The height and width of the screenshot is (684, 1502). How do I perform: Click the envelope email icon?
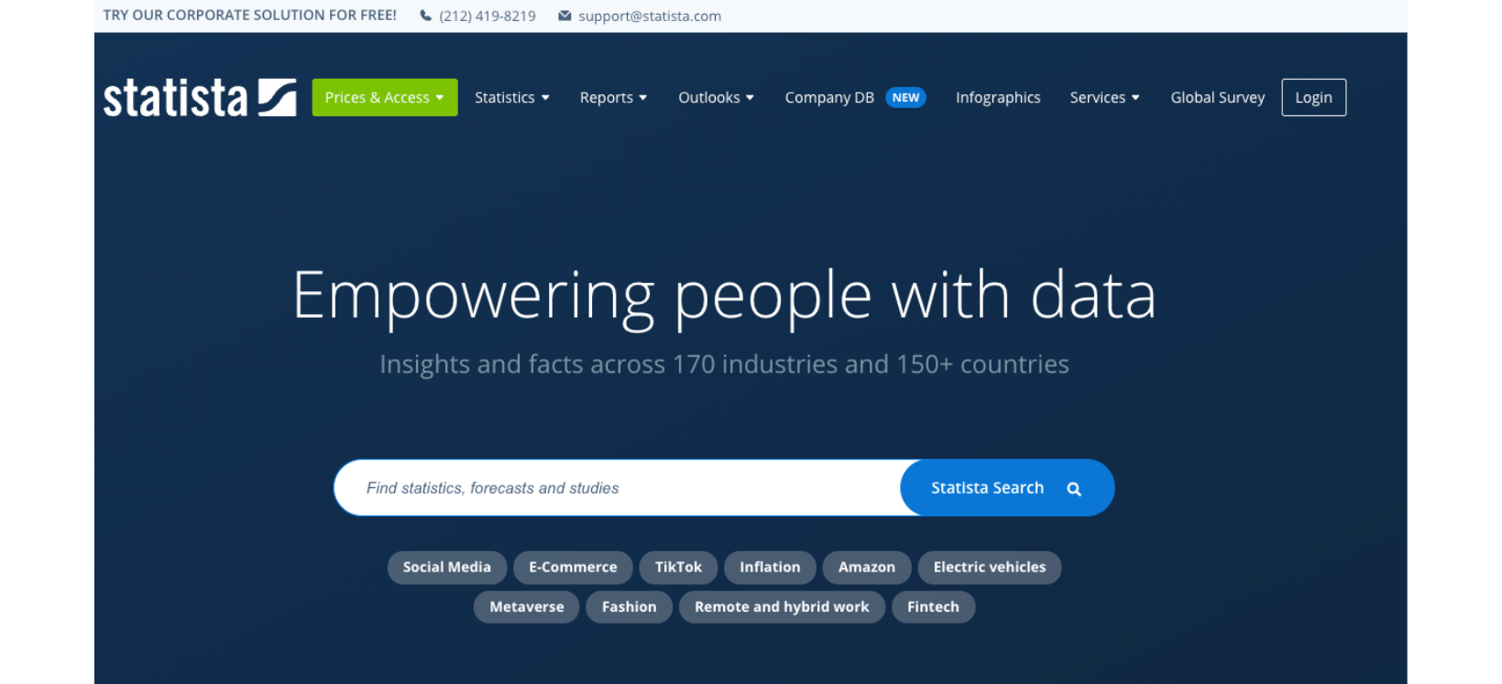click(565, 16)
